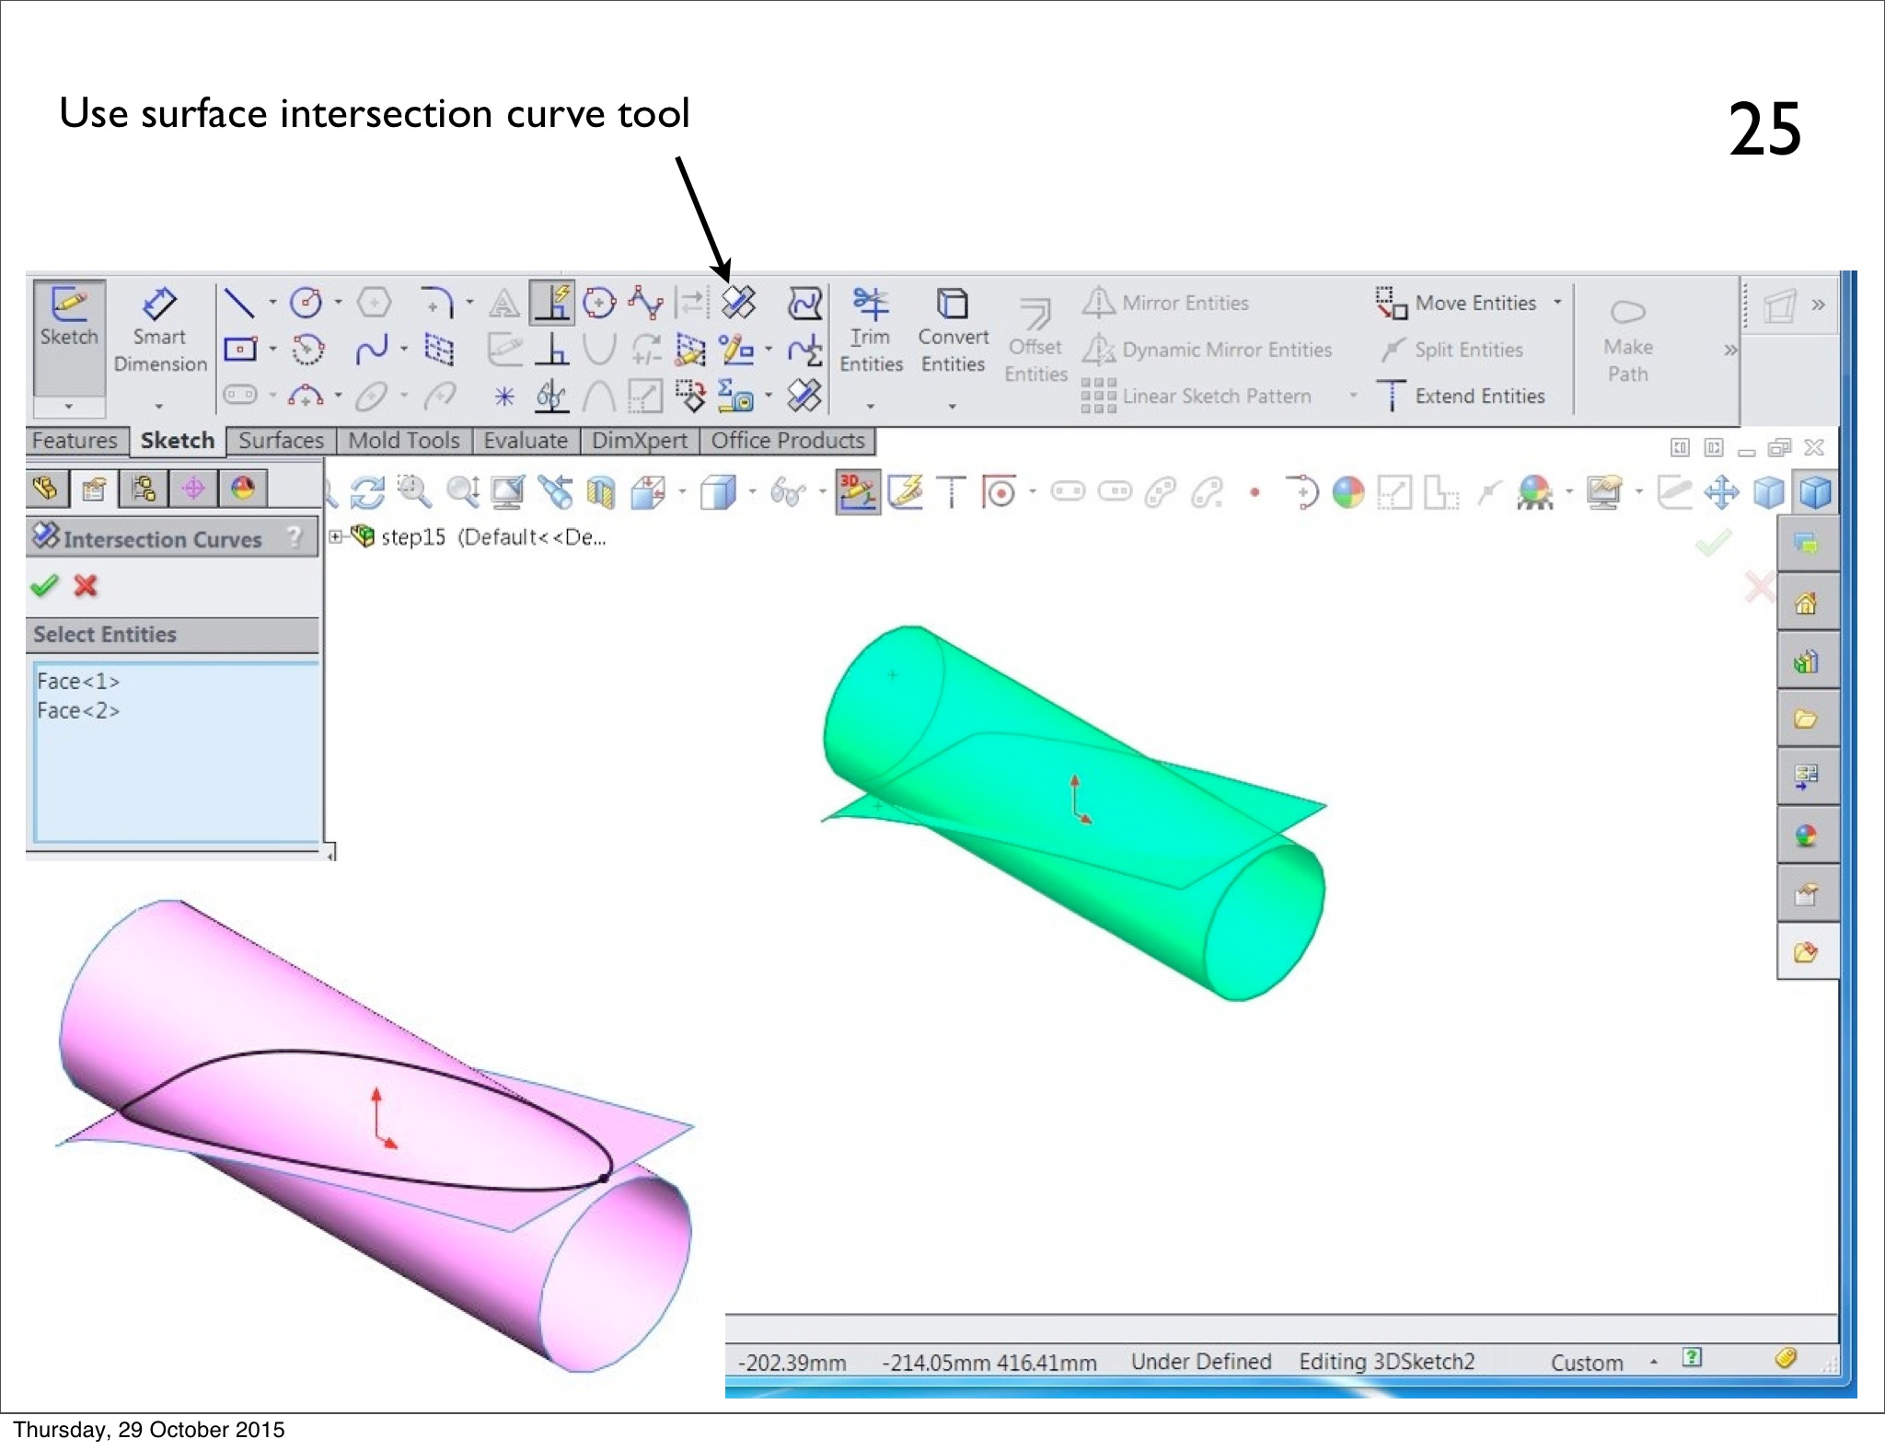Image resolution: width=1885 pixels, height=1450 pixels.
Task: Accept Intersection Curves with green checkmark
Action: (x=44, y=585)
